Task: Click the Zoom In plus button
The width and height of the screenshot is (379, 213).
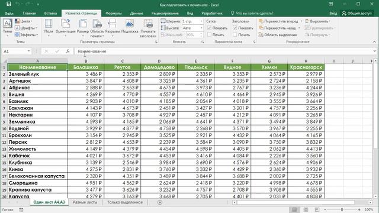Action: tap(359, 209)
